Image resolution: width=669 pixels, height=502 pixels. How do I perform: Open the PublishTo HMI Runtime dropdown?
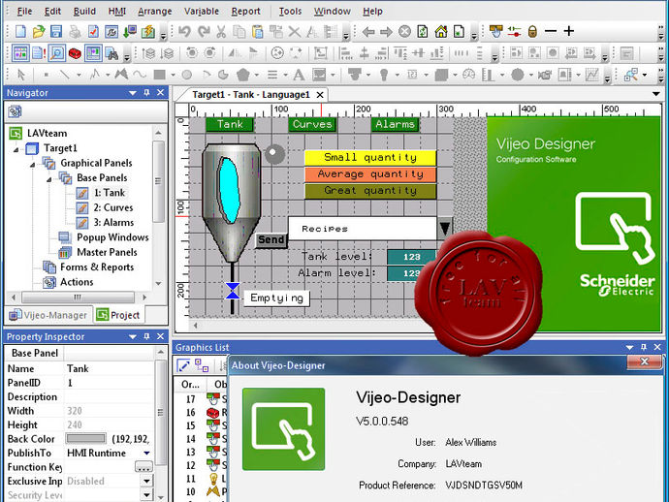pos(146,453)
